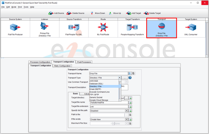Click the browse button for Target directory
Image resolution: width=209 pixels, height=134 pixels.
pyautogui.click(x=126, y=98)
